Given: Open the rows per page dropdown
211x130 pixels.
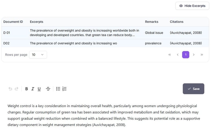Looking at the screenshot, I should [x=38, y=55].
